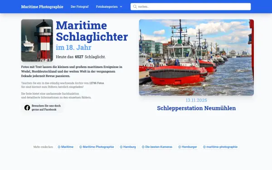Open the Schlepperstation Neumühlen title link
Image resolution: width=272 pixels, height=170 pixels.
196,108
